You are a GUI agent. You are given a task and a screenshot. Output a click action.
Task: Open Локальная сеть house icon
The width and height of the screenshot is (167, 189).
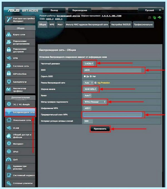[x=9, y=120]
